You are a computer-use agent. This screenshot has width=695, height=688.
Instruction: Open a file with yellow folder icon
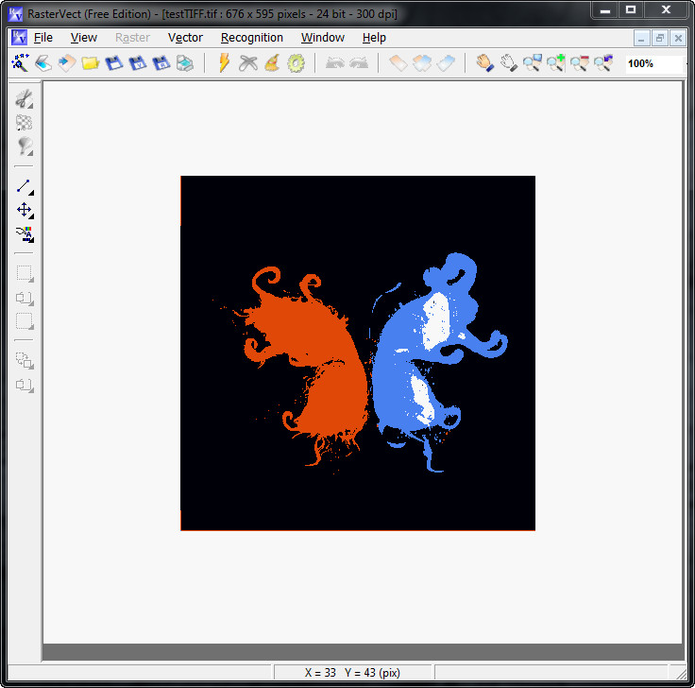(91, 63)
